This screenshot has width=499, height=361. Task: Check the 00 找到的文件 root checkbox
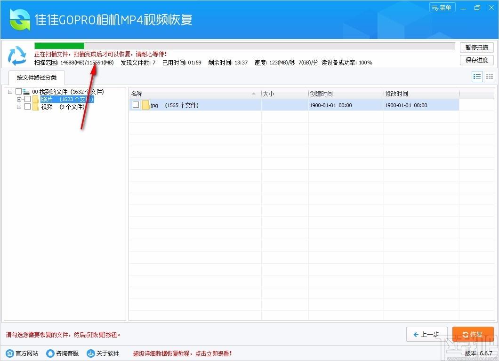[18, 92]
